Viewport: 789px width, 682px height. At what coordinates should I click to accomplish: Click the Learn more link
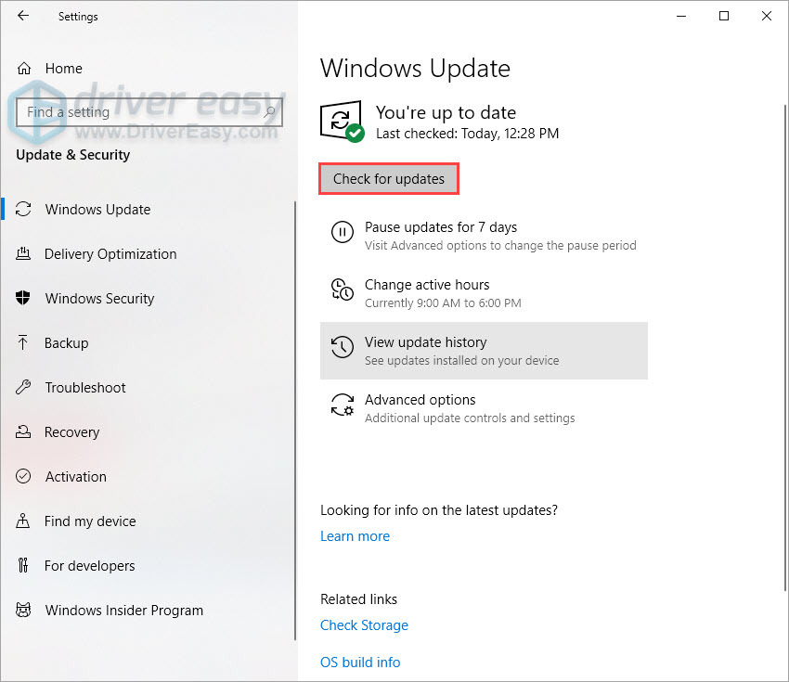355,536
